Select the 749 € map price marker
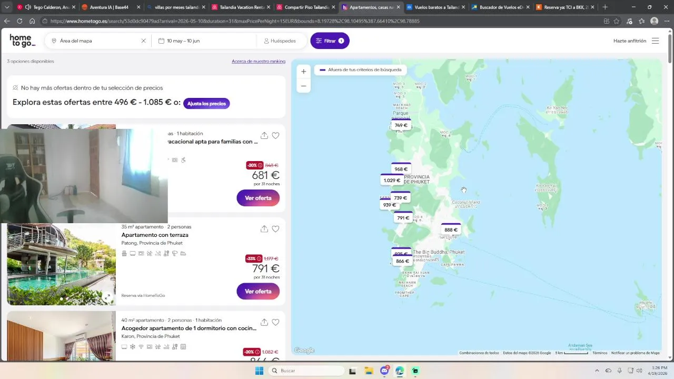The width and height of the screenshot is (674, 379). click(401, 125)
